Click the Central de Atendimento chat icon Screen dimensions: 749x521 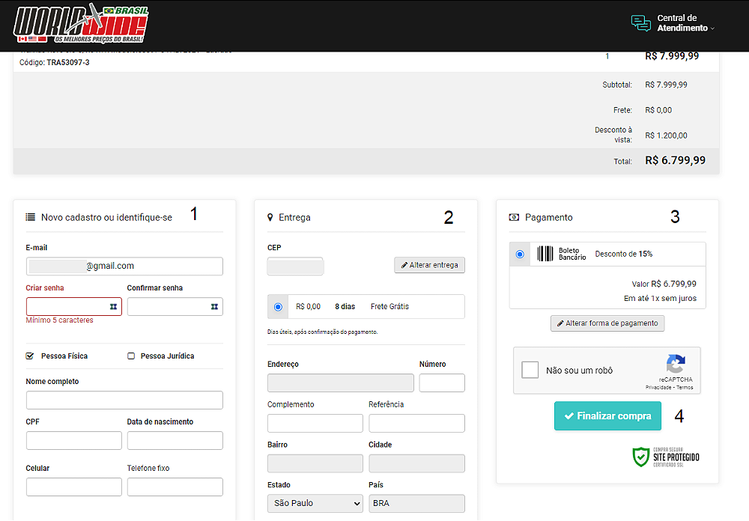coord(640,23)
